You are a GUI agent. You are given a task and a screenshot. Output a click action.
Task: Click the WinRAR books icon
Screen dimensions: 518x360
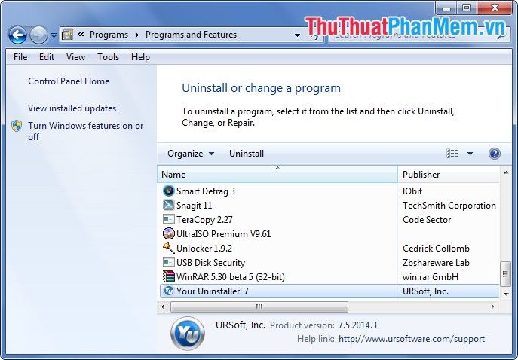(x=168, y=276)
